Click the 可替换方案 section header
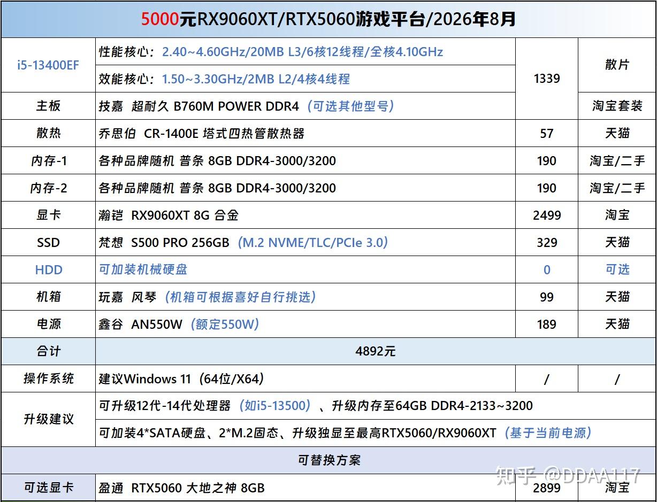Image resolution: width=657 pixels, height=502 pixels. (328, 460)
